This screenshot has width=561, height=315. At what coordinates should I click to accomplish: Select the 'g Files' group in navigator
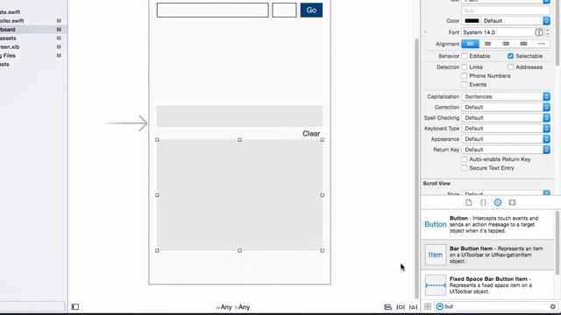pyautogui.click(x=8, y=55)
